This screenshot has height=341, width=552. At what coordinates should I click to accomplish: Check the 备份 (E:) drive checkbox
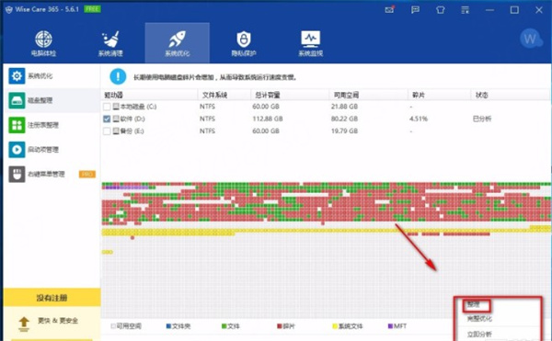(x=107, y=131)
